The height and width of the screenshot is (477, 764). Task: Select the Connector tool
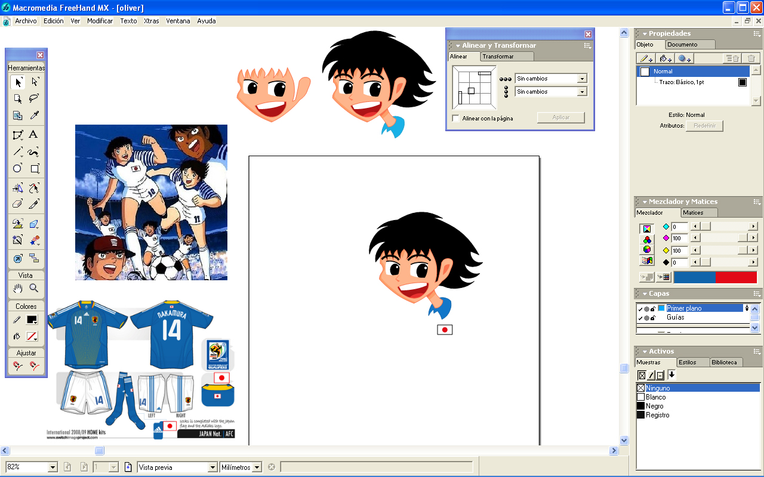coord(34,258)
